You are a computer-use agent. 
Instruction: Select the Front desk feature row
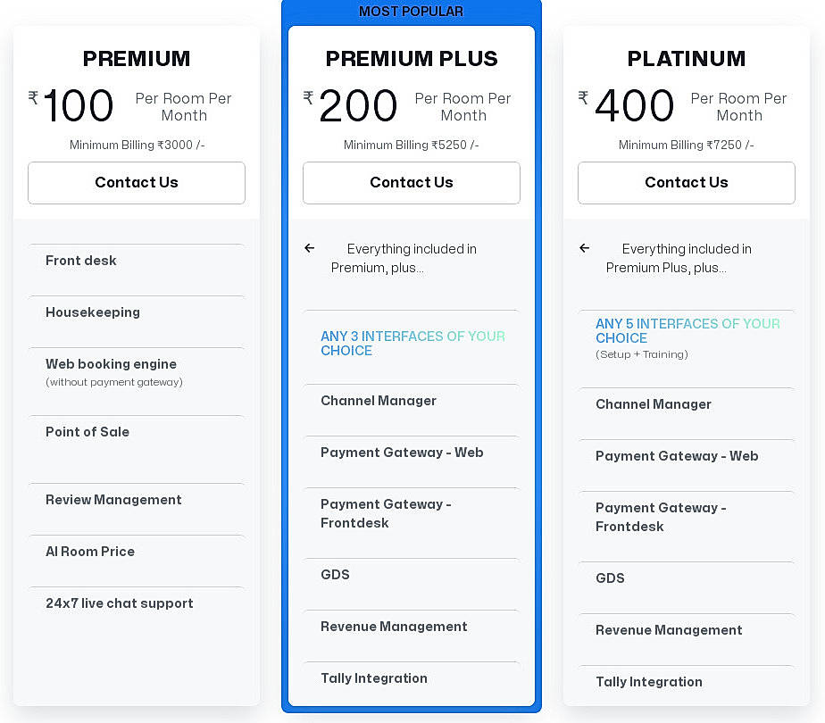point(80,261)
